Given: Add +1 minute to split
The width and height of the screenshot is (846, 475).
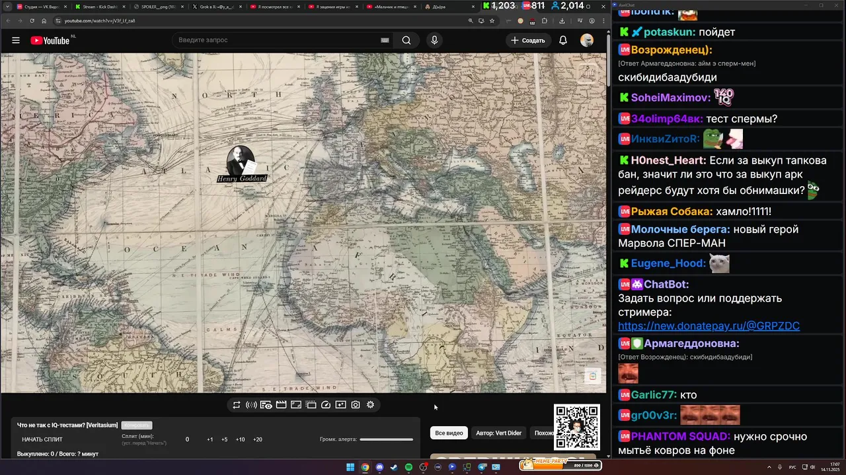Looking at the screenshot, I should 210,439.
